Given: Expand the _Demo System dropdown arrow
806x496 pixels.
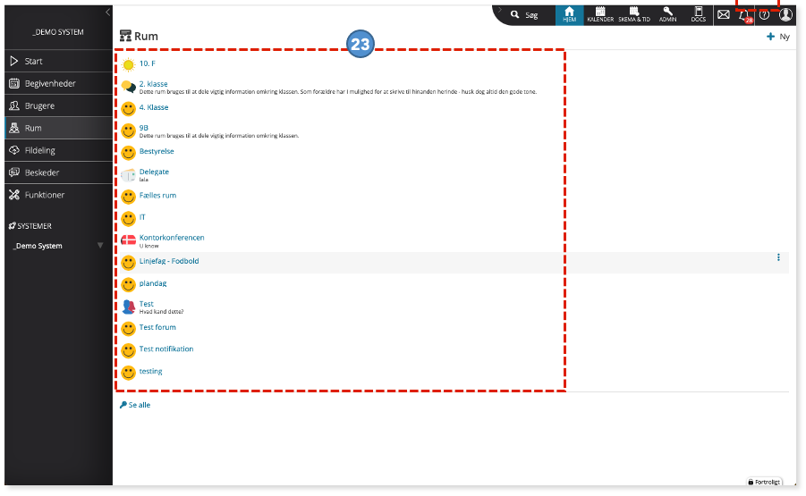Looking at the screenshot, I should coord(100,246).
